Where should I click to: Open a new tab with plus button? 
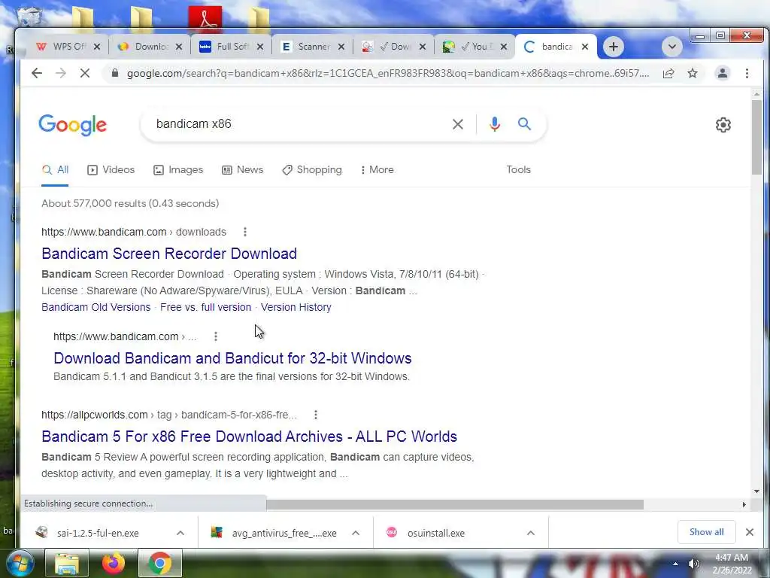614,47
